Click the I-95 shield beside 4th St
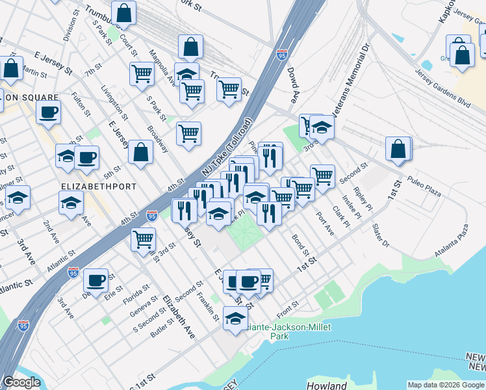 152,216
